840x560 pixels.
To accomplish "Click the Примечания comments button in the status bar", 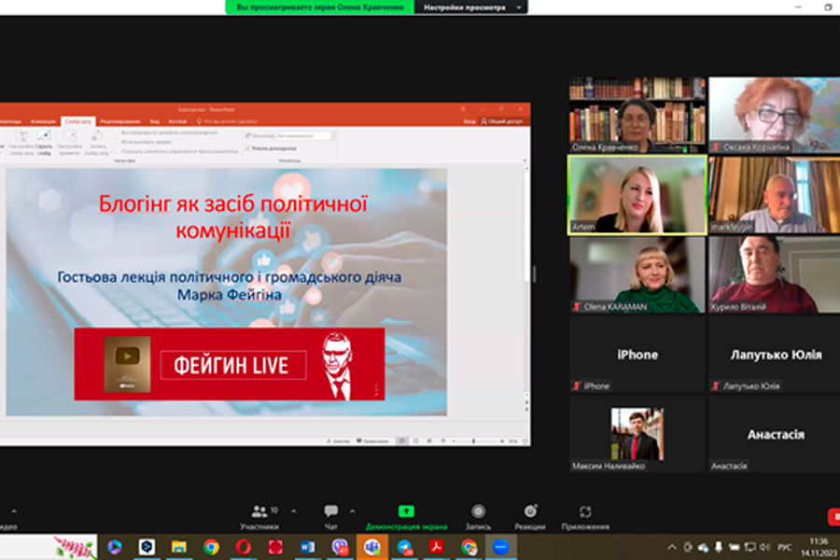I will (372, 441).
